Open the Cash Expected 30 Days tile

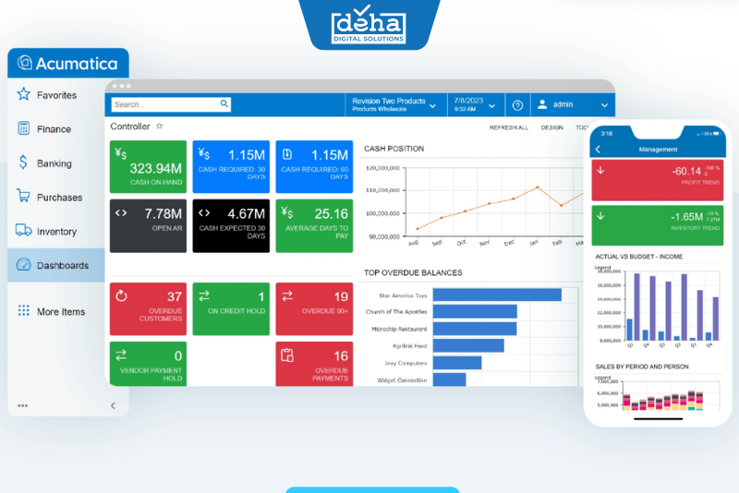point(231,225)
